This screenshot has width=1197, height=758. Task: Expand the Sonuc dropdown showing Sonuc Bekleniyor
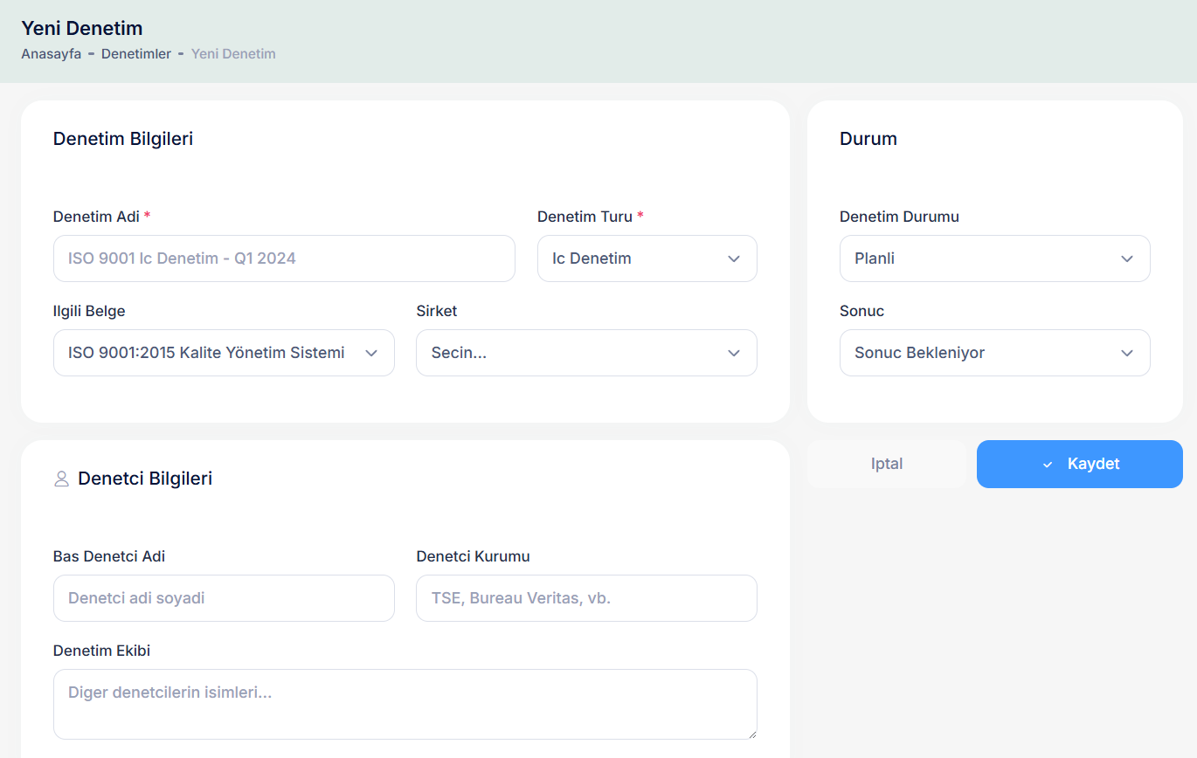[994, 353]
